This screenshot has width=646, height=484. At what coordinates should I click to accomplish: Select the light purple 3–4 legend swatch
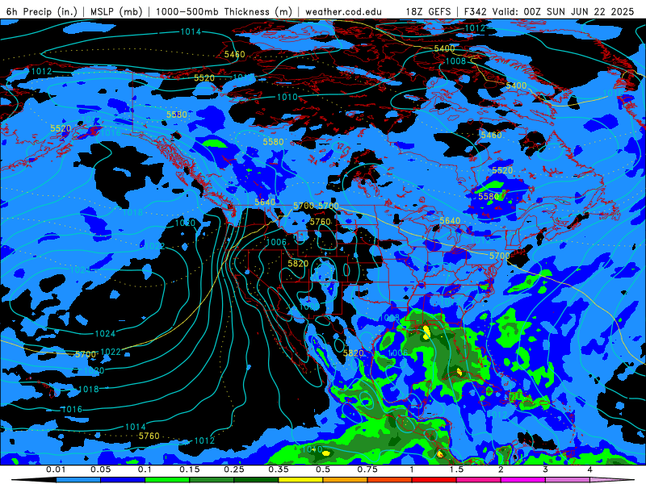click(x=568, y=480)
